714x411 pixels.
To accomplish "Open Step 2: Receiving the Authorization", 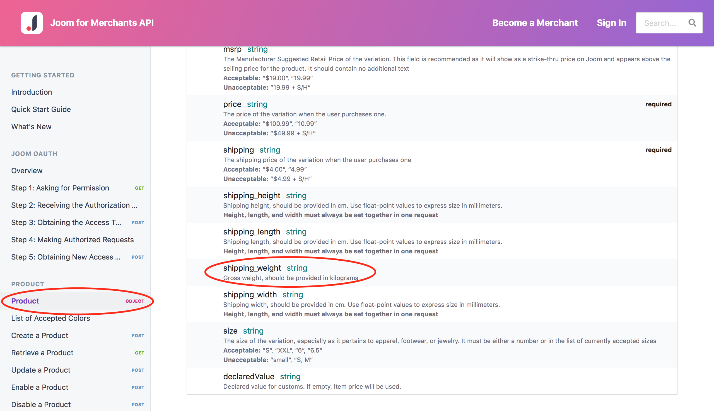I will coord(74,205).
